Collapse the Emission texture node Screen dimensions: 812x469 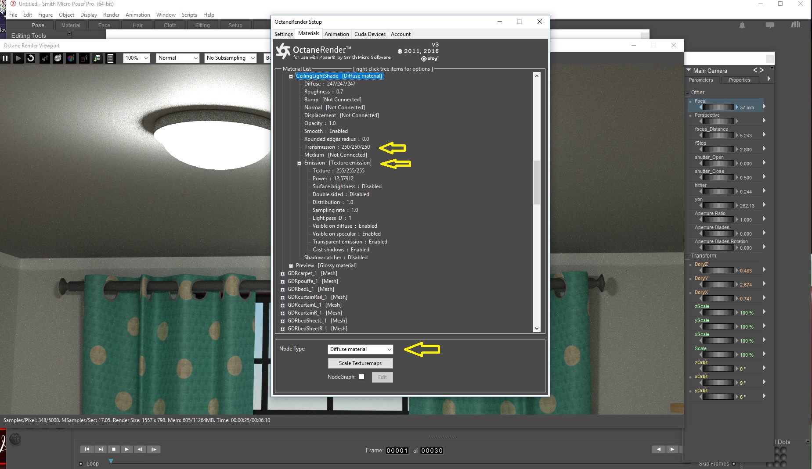point(299,163)
